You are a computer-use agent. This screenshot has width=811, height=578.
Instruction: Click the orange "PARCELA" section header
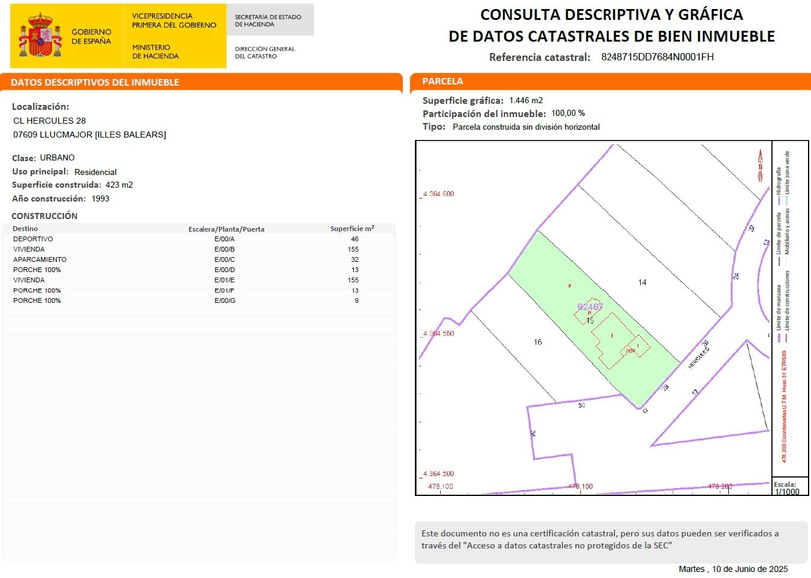tap(443, 81)
